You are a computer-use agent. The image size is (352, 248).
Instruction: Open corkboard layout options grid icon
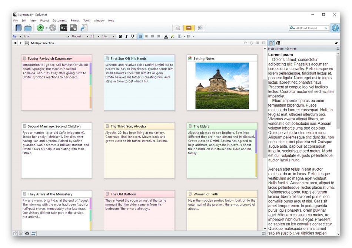264,234
